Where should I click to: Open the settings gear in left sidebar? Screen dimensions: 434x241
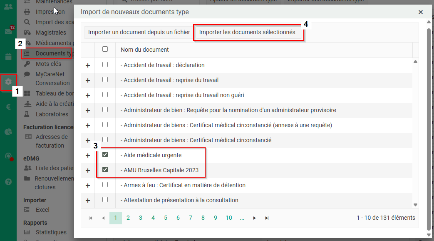click(x=8, y=82)
